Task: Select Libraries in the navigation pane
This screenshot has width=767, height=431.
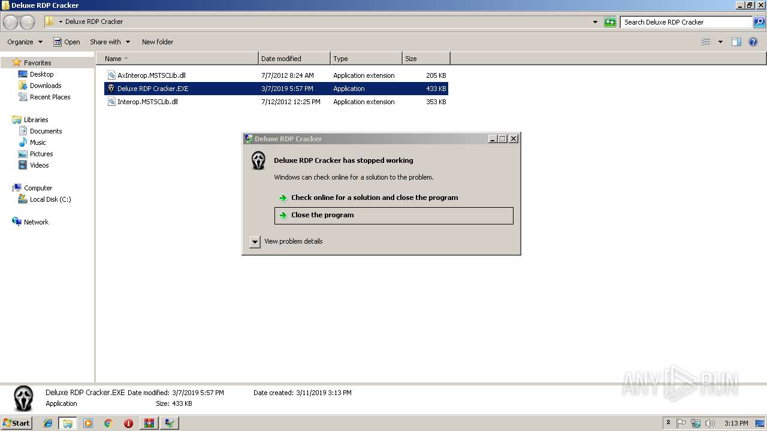Action: (36, 120)
